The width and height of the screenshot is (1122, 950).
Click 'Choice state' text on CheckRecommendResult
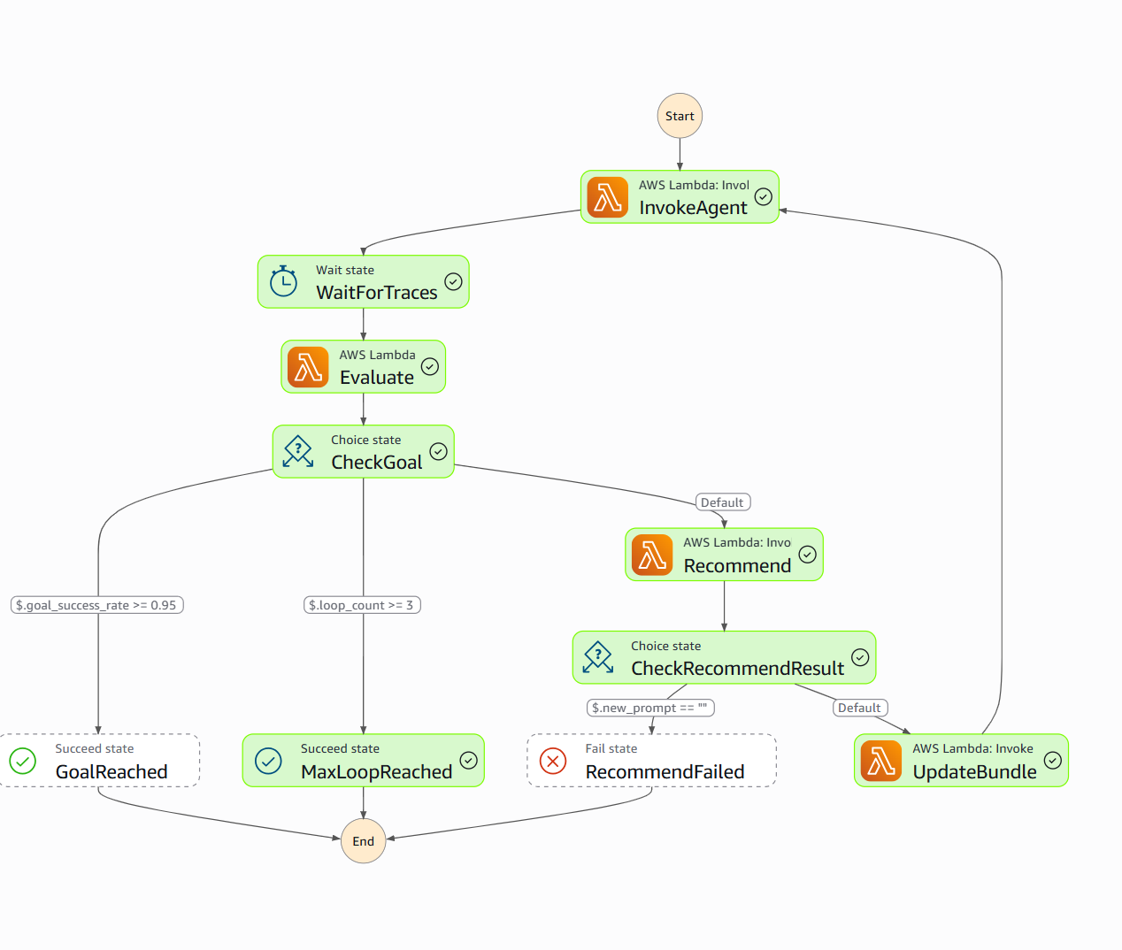point(665,646)
